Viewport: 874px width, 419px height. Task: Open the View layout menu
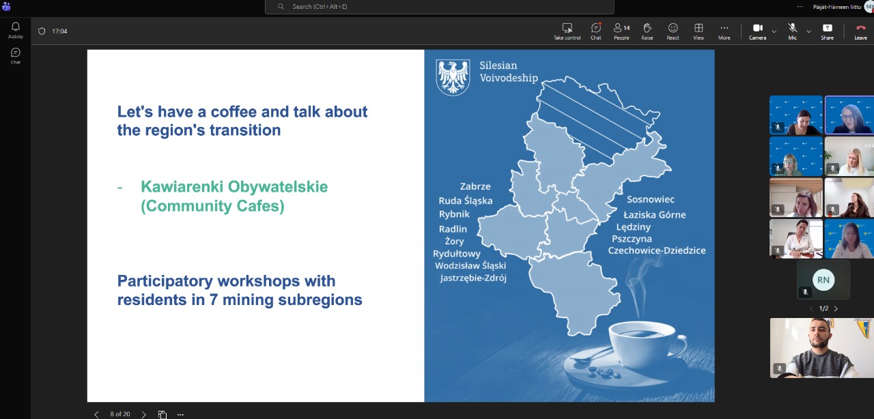coord(699,31)
